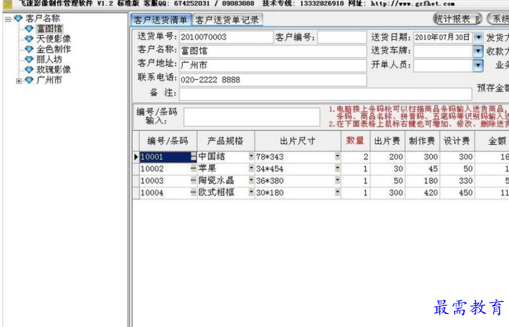Select the 广州市 tree item
Viewport: 509px width, 327px height.
point(49,80)
